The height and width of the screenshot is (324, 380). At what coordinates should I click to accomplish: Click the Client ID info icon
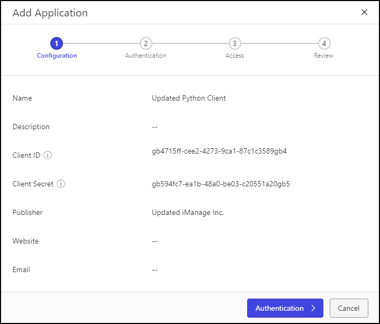pos(48,156)
